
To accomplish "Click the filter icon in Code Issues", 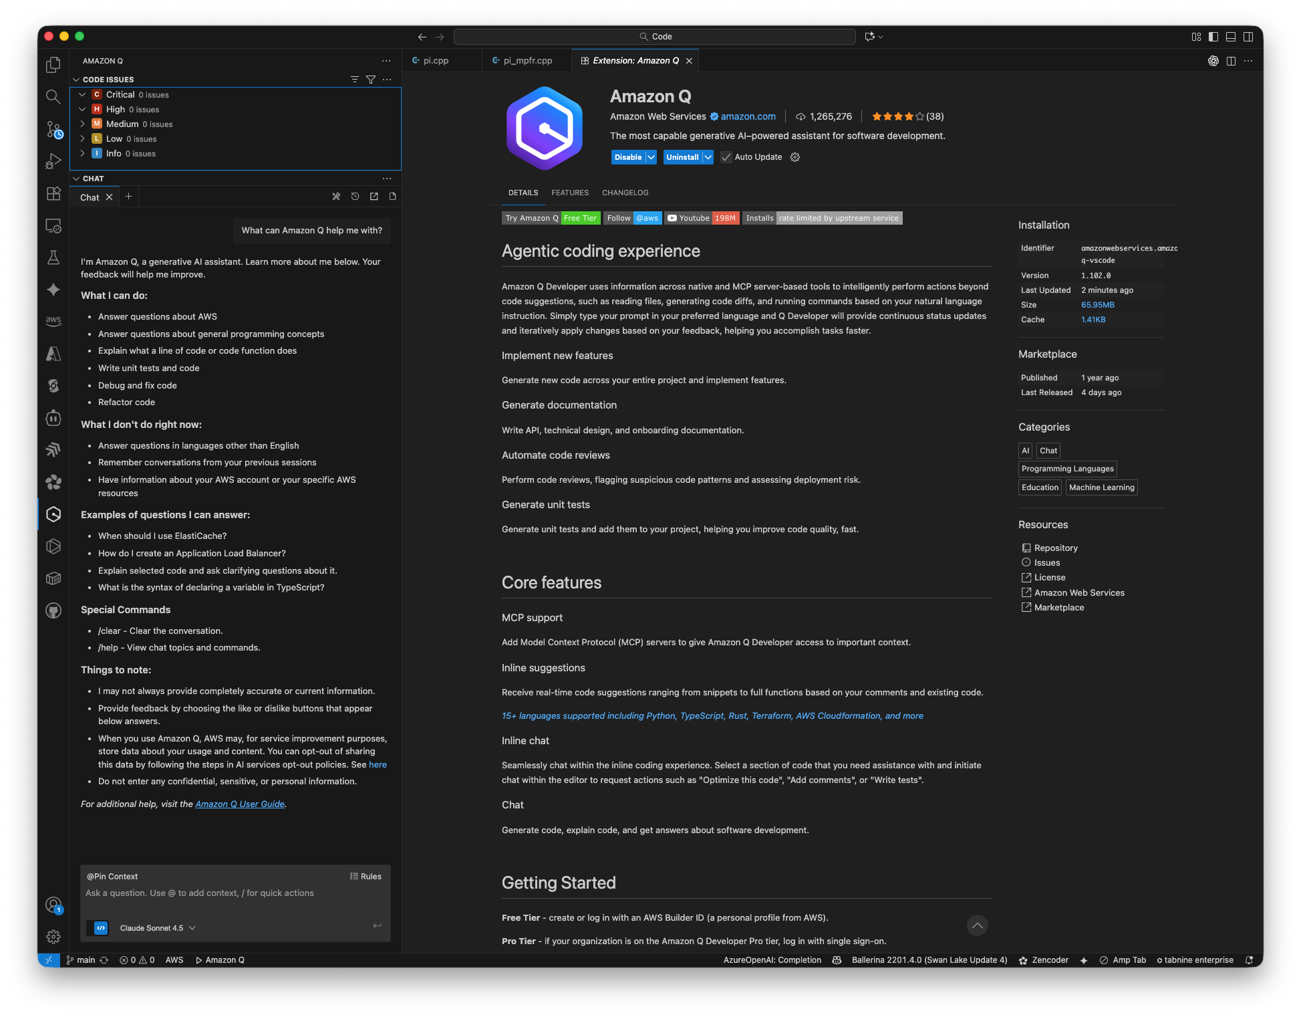I will [x=371, y=80].
